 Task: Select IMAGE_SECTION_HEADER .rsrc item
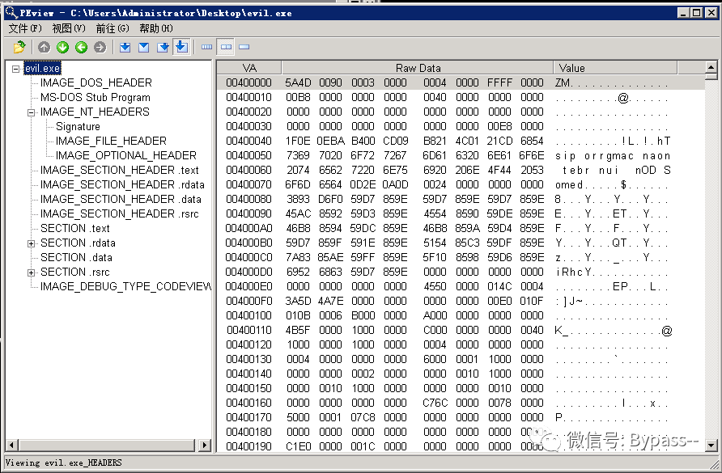click(119, 214)
